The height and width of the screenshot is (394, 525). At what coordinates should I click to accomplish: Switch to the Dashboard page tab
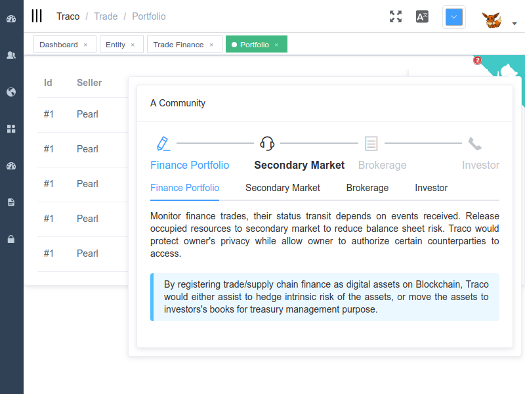coord(58,45)
